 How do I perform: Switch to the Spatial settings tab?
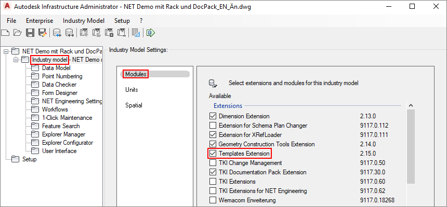click(x=134, y=105)
